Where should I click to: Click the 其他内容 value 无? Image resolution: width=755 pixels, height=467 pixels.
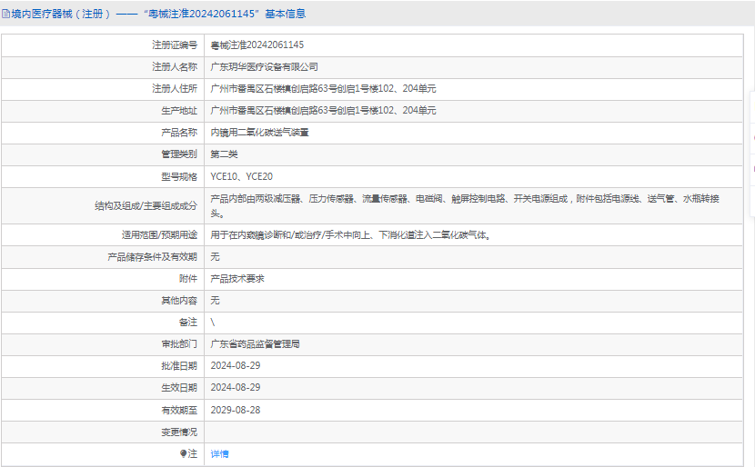tap(215, 301)
